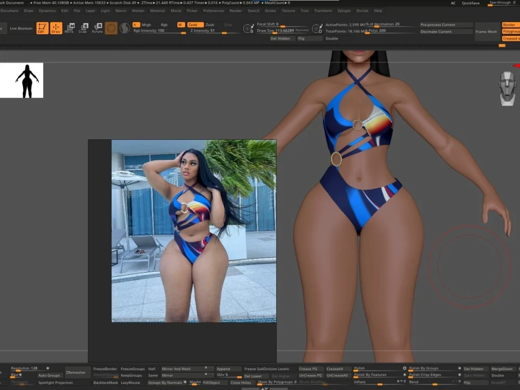Switch to the Scale tool icon
The width and height of the screenshot is (520, 390).
pyautogui.click(x=83, y=28)
